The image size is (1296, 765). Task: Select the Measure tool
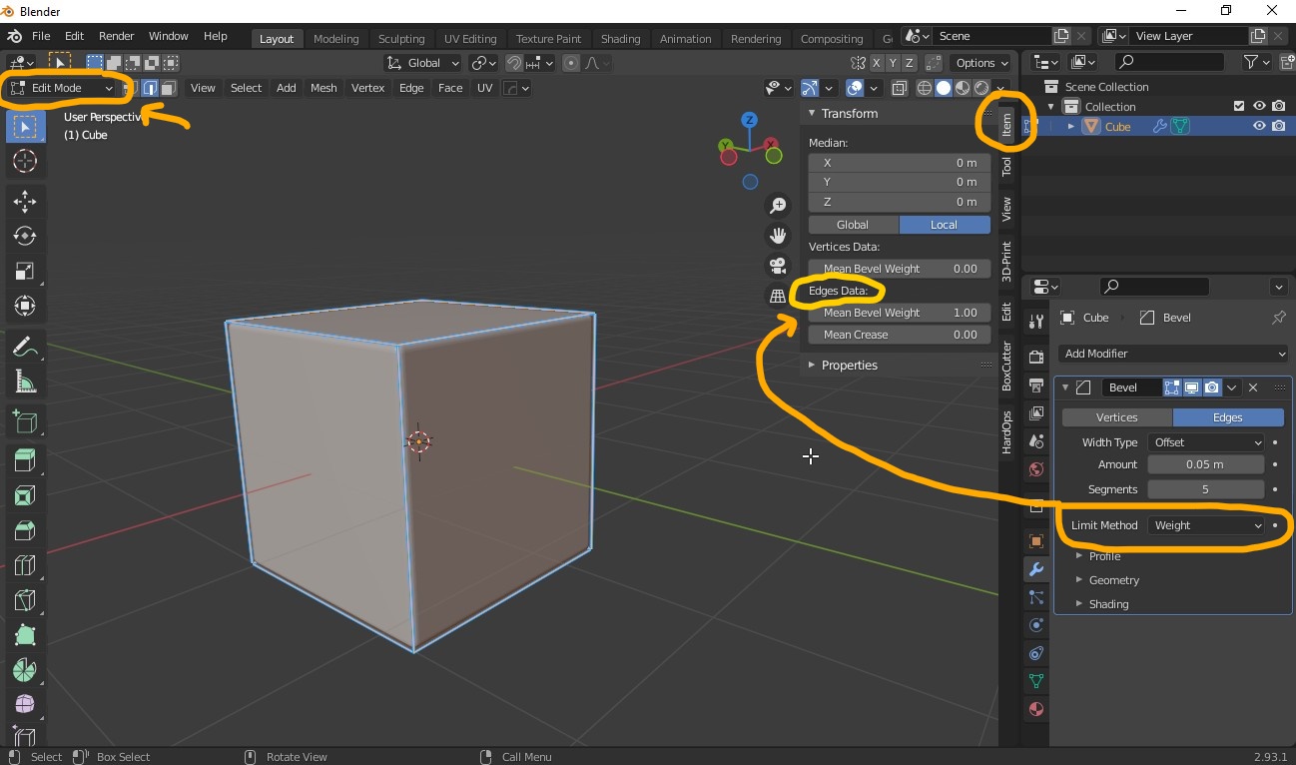tap(25, 382)
